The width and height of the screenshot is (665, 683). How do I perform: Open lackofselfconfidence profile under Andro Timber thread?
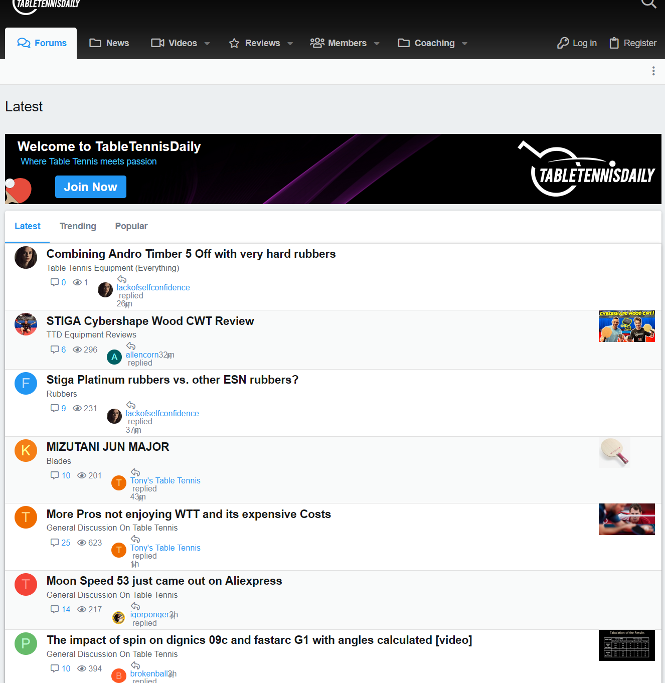point(153,288)
